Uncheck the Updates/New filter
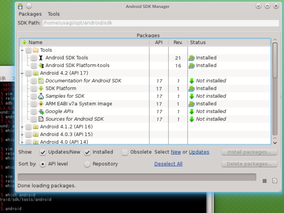This screenshot has width=284, height=213. coord(43,152)
